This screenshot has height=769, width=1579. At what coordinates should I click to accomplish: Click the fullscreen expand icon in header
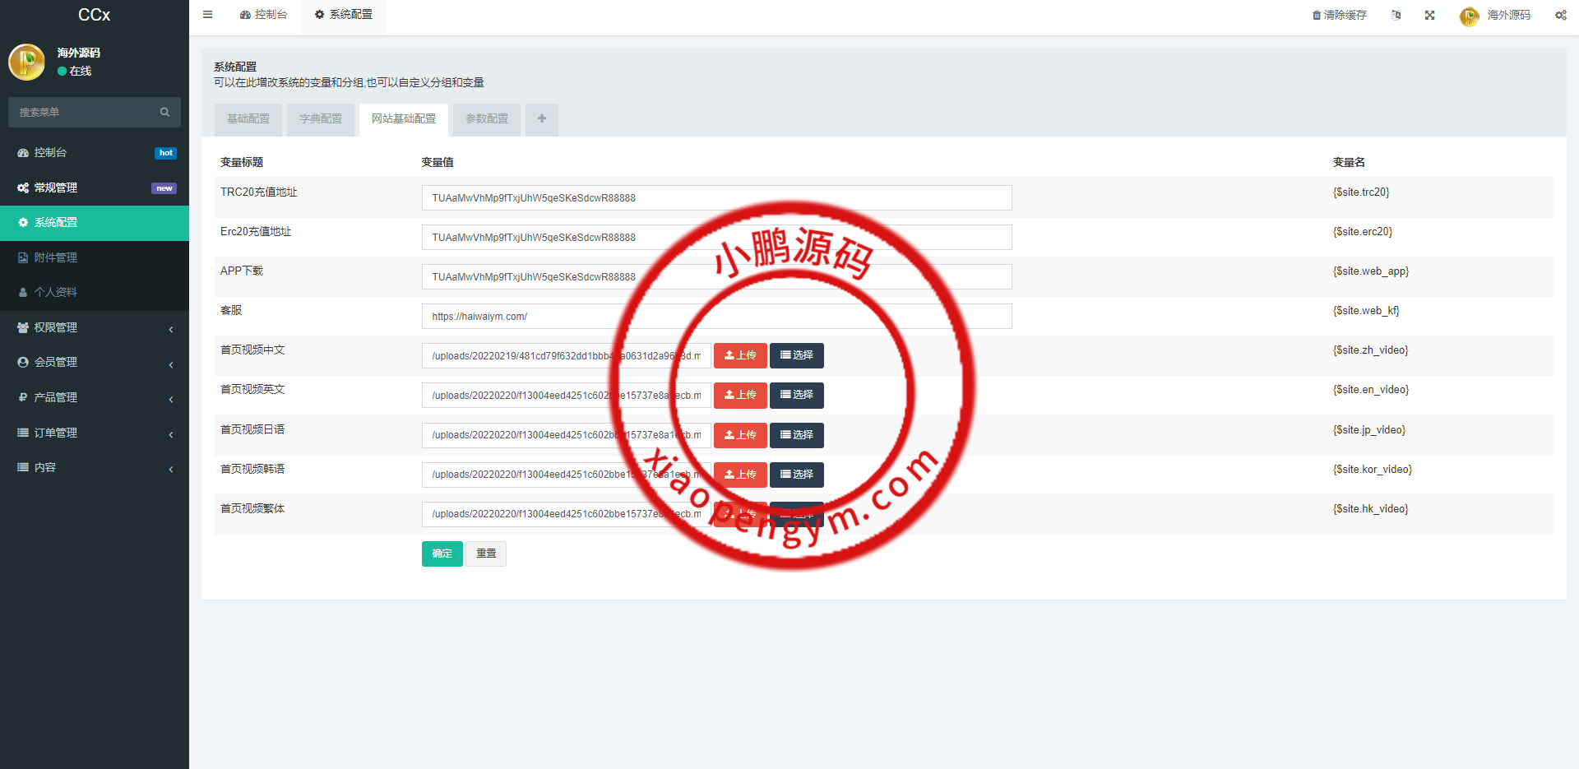pos(1430,16)
